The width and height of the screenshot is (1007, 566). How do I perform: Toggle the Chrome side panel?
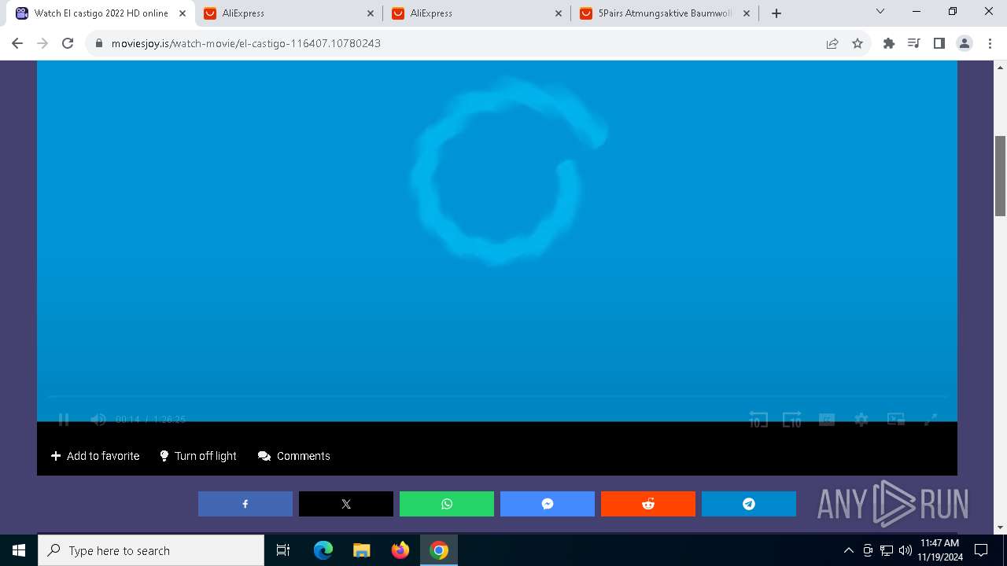[x=939, y=43]
